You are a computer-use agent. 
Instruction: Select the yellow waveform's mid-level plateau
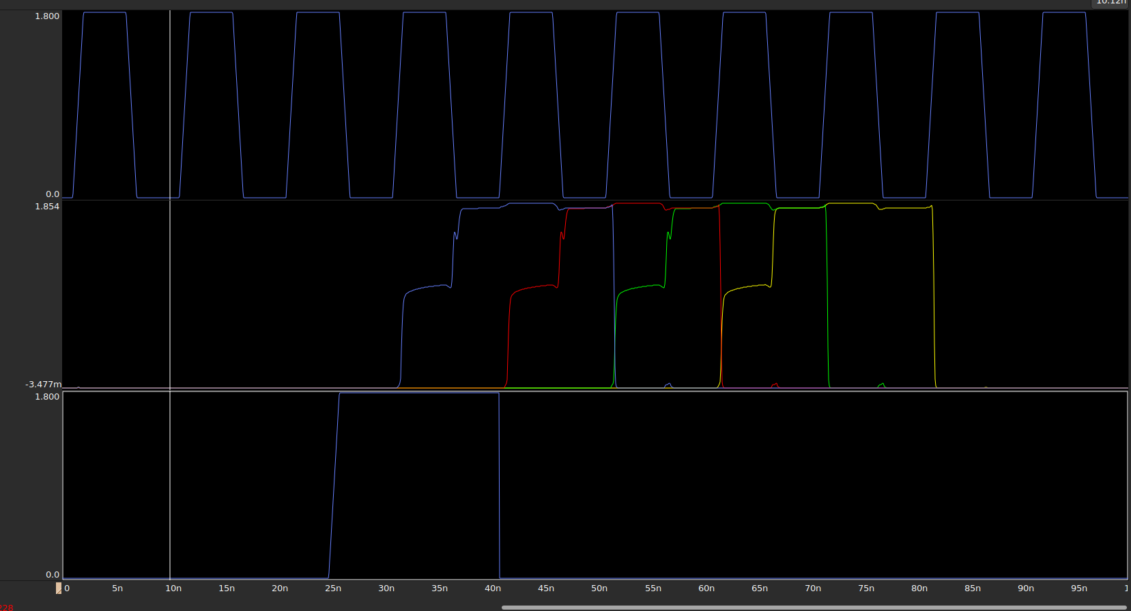(747, 287)
